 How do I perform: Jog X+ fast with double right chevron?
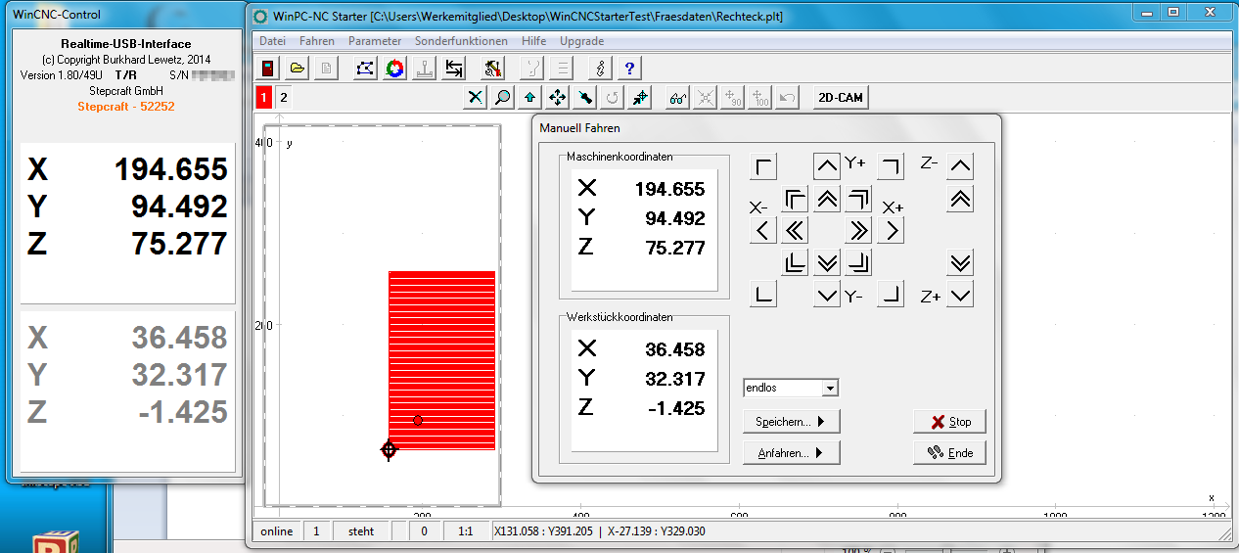858,231
